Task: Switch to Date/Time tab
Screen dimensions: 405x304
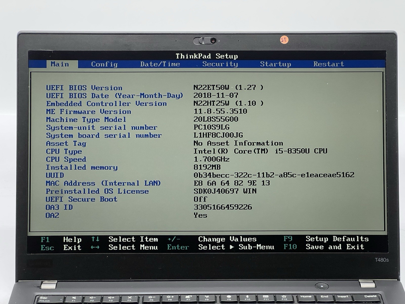Action: (x=160, y=64)
